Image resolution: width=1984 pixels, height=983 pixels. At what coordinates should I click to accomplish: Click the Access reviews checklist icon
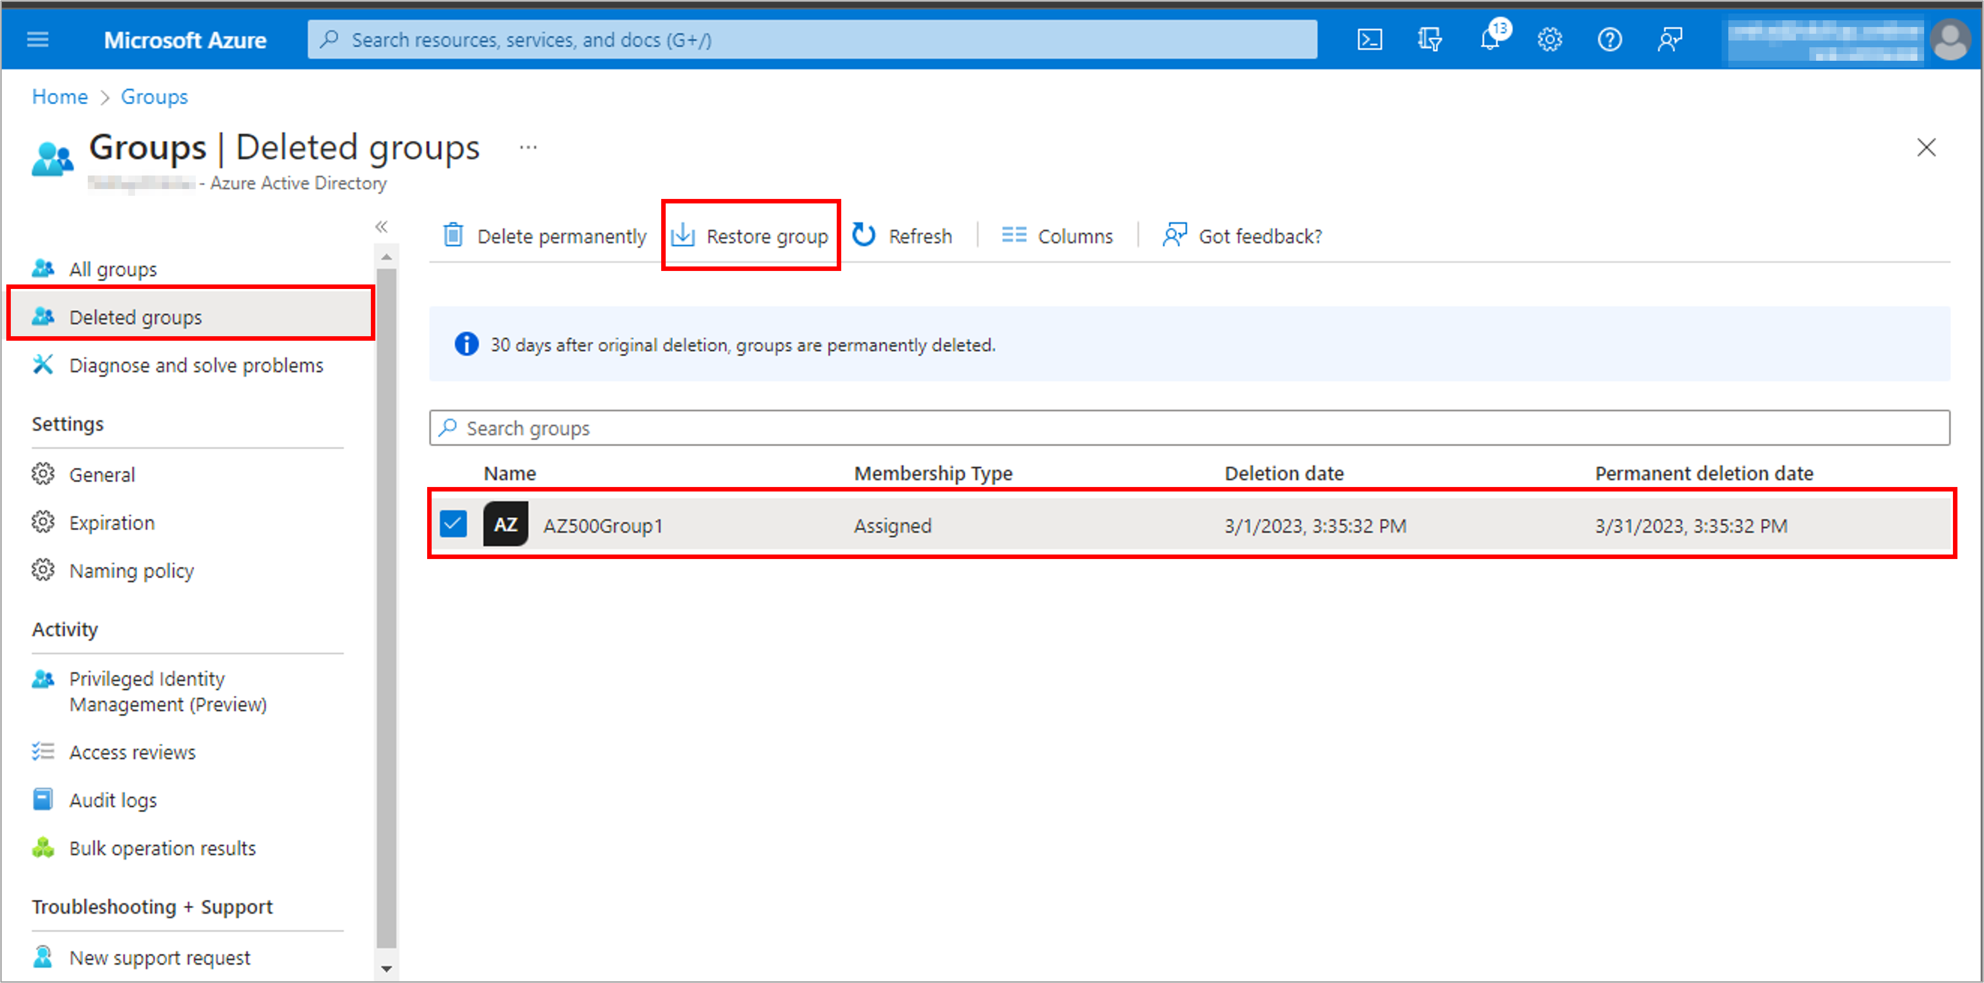tap(43, 751)
